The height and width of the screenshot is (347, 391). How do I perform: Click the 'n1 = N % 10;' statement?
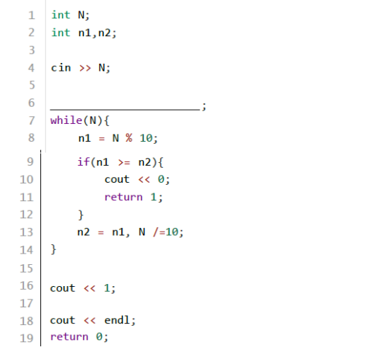point(118,138)
